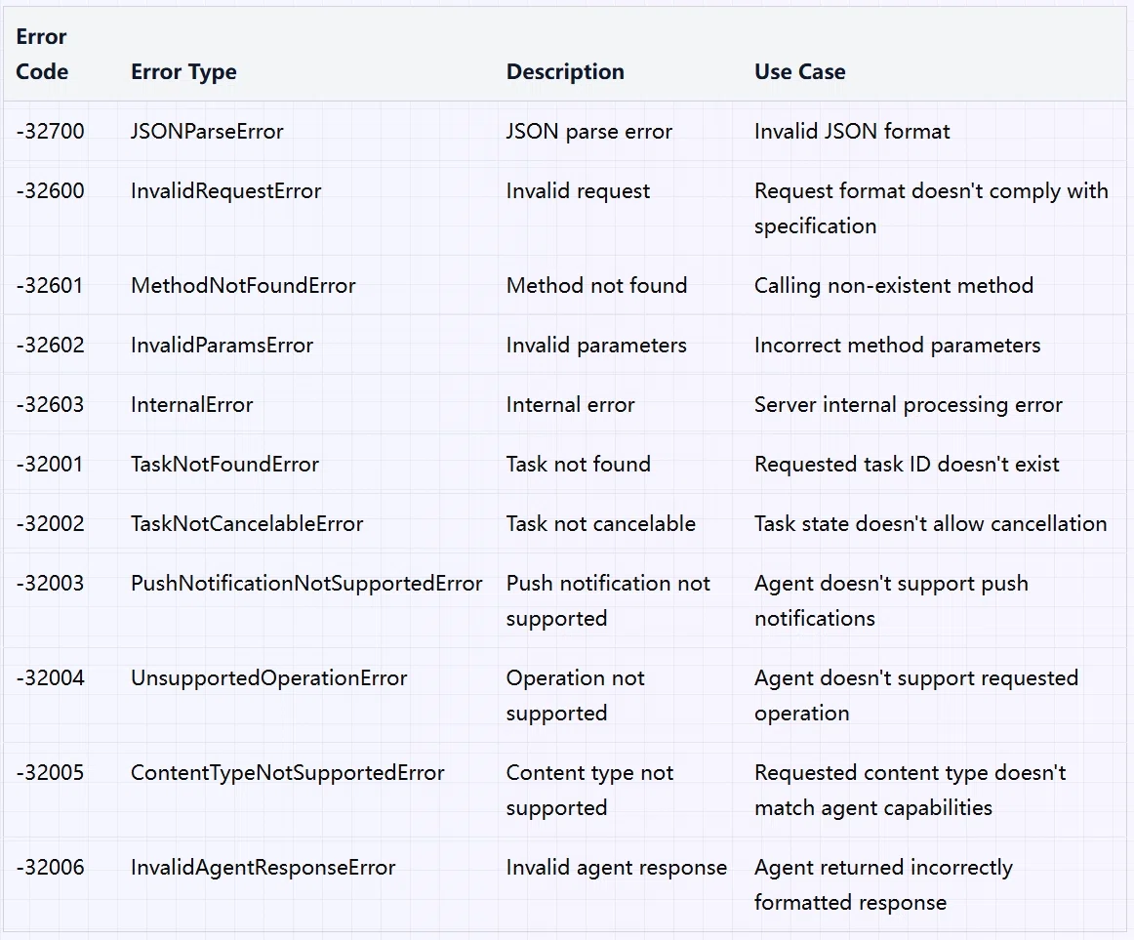The image size is (1134, 940).
Task: Click the InvalidAgentResponseError cell
Action: tap(263, 868)
